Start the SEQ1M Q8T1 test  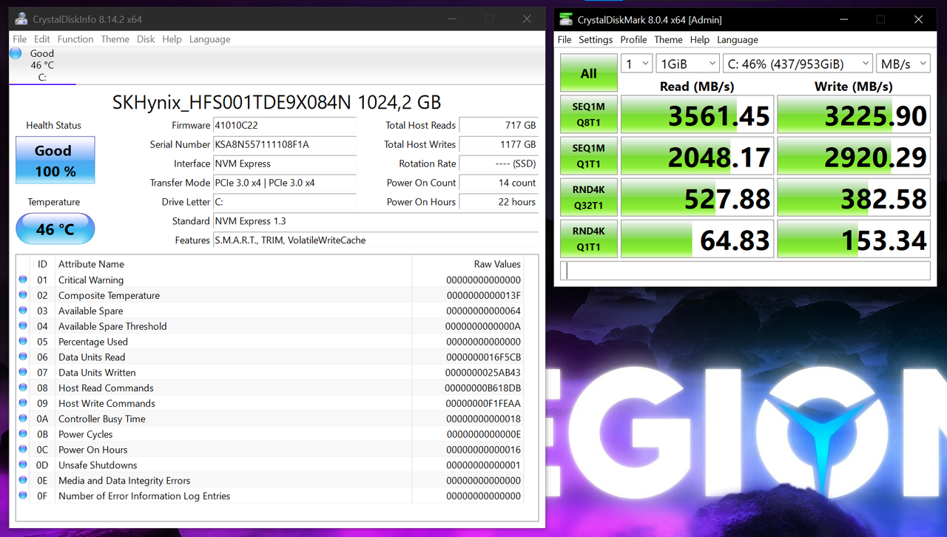[588, 114]
